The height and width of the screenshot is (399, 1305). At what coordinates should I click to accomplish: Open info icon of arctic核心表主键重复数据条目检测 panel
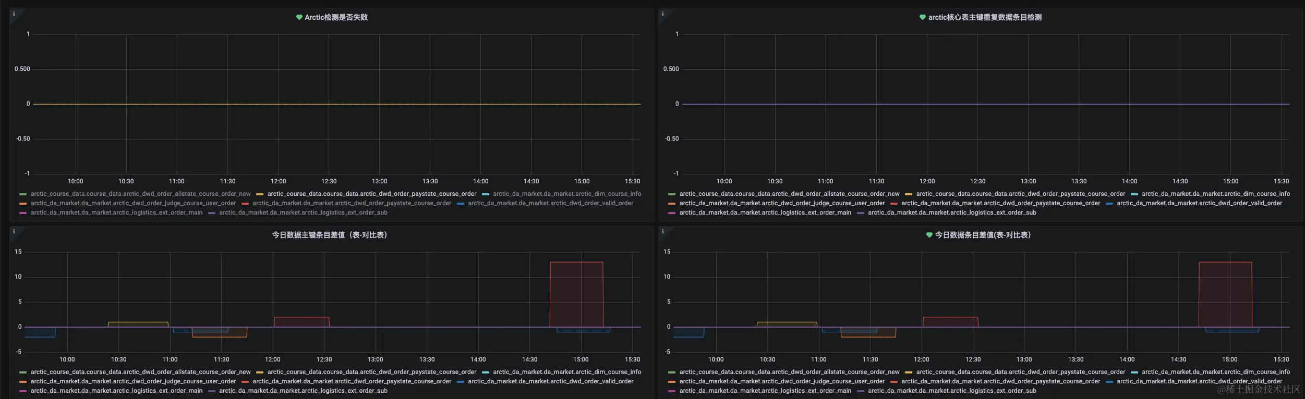tap(663, 14)
